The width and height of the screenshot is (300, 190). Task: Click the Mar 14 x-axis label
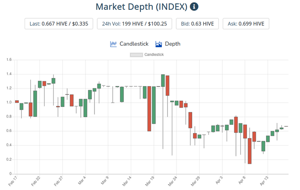pos(127,181)
